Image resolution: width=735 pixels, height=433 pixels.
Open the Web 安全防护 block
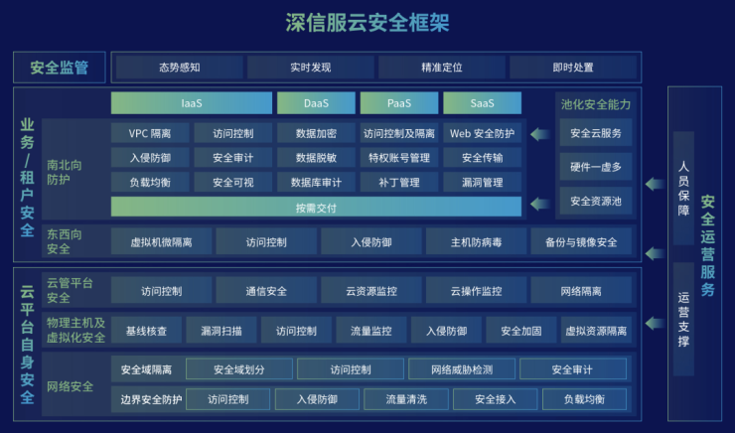coord(482,133)
